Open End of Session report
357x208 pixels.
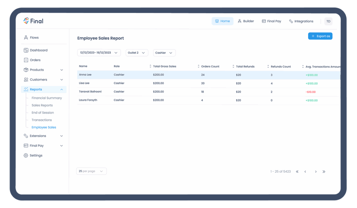(x=43, y=112)
